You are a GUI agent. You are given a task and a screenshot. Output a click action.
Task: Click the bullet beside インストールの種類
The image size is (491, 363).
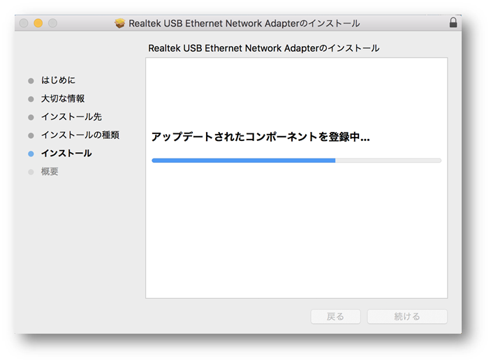click(31, 135)
